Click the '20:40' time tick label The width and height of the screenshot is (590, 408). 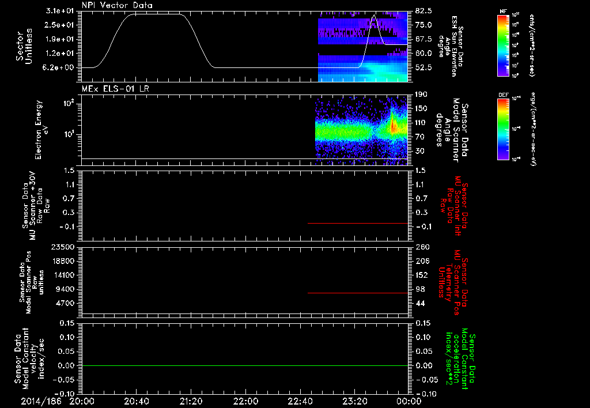coord(136,401)
